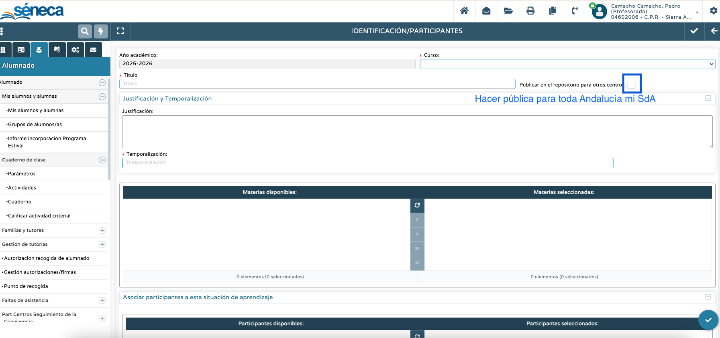The image size is (720, 338).
Task: Toggle fullscreen with the expand icon
Action: point(120,31)
